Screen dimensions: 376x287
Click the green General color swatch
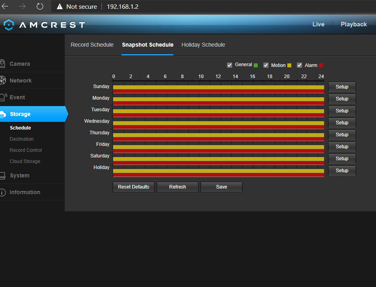256,65
